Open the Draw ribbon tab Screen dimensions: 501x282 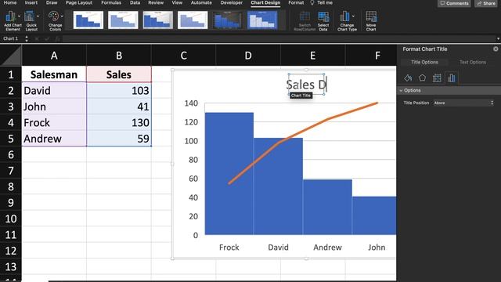(52, 2)
